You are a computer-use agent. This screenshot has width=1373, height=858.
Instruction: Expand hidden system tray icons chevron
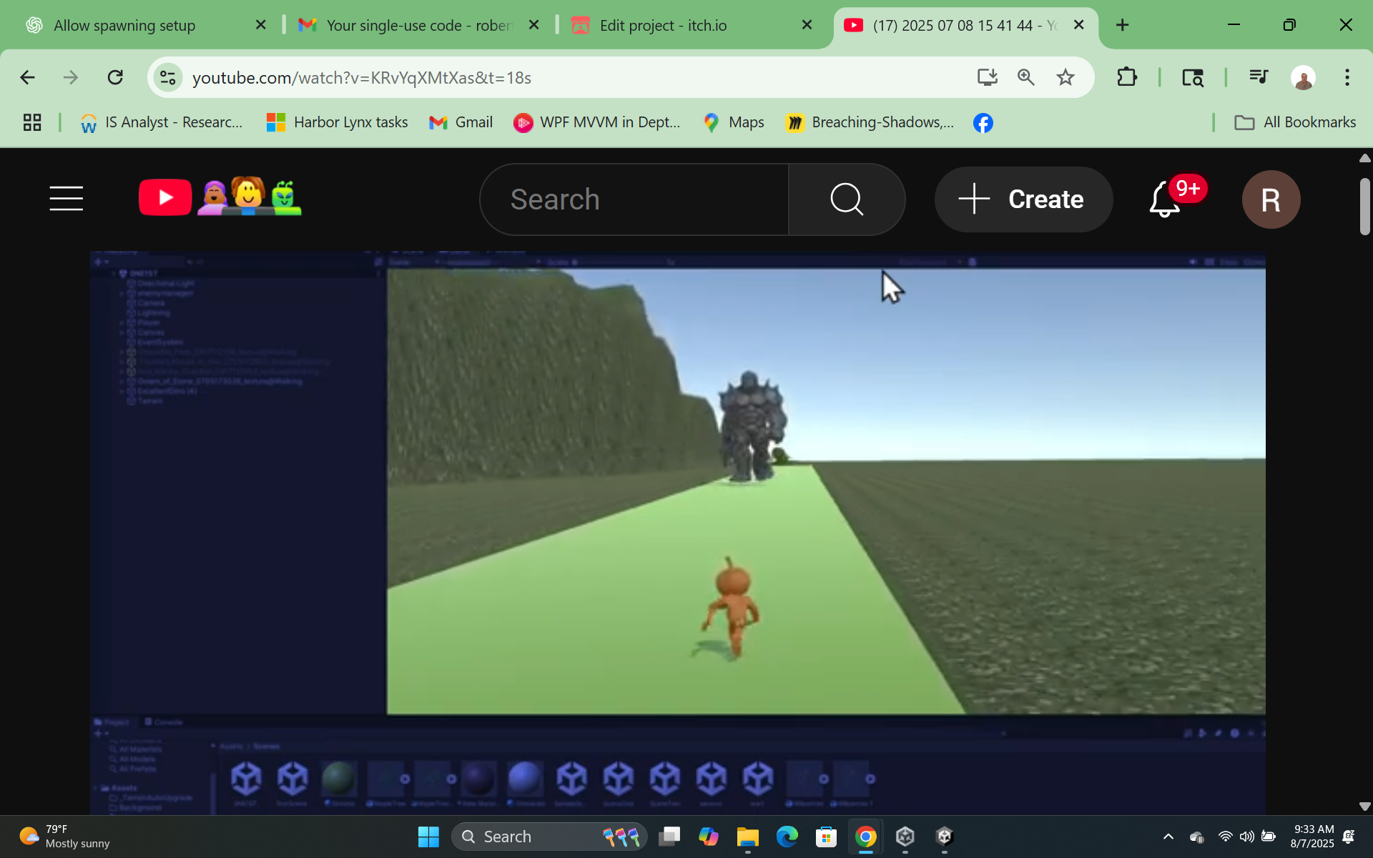(x=1168, y=837)
